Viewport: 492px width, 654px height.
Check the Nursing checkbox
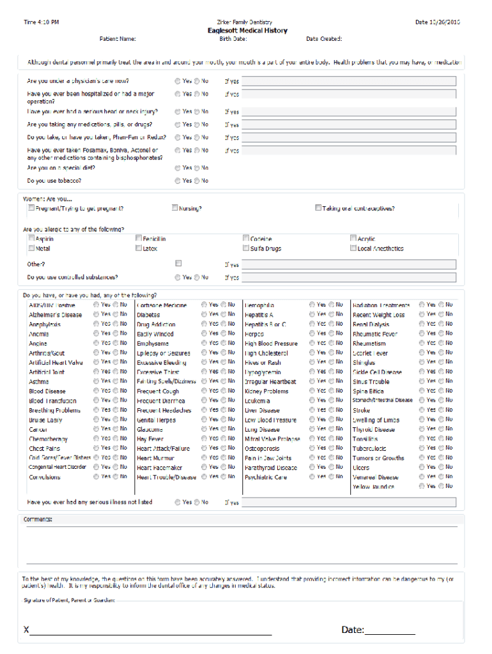coord(174,208)
